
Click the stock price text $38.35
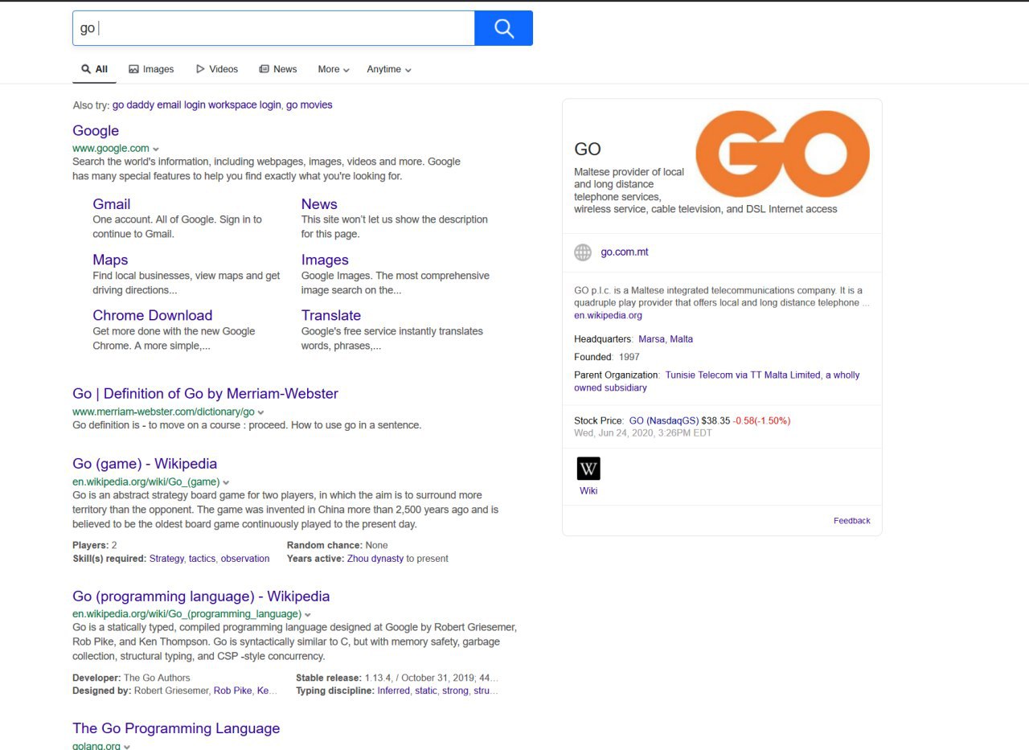(x=715, y=420)
